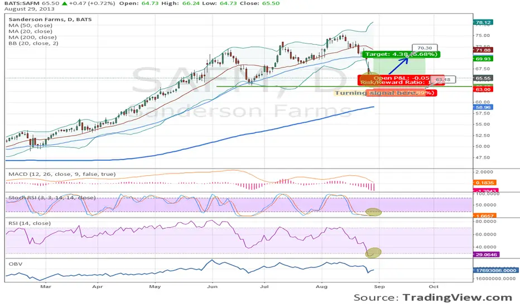Image resolution: width=520 pixels, height=307 pixels.
Task: Select the MACD (12, 26, close, 9) legend
Action: click(62, 174)
